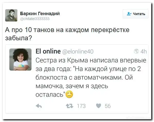Click the unamused emoji in quoted tweet
The image size is (154, 122).
(x=69, y=95)
